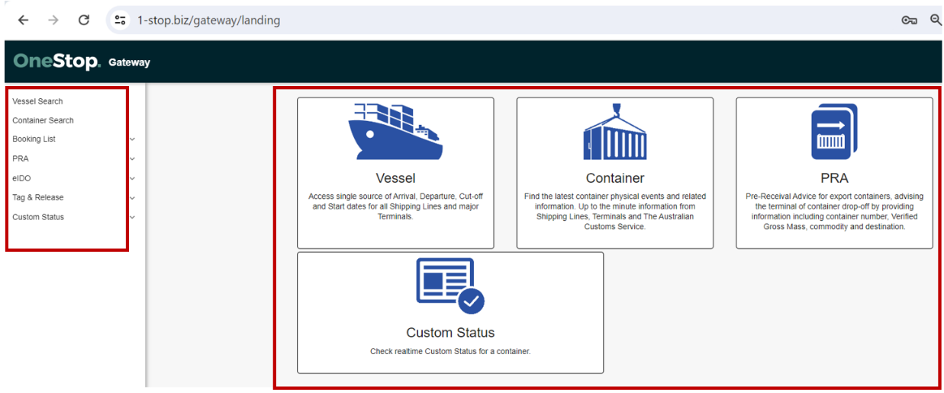Click the password key icon
944x393 pixels.
click(x=909, y=21)
